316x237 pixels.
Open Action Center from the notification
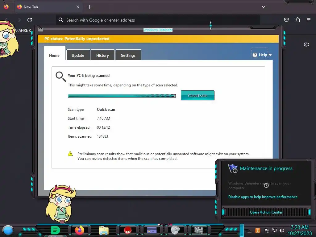[266, 212]
